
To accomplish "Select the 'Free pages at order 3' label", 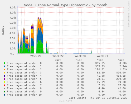I will (24, 73).
